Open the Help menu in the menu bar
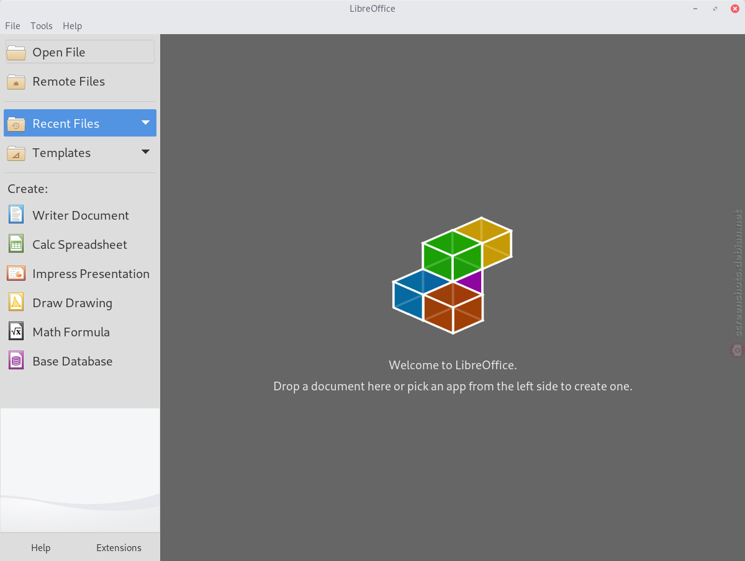 coord(72,26)
